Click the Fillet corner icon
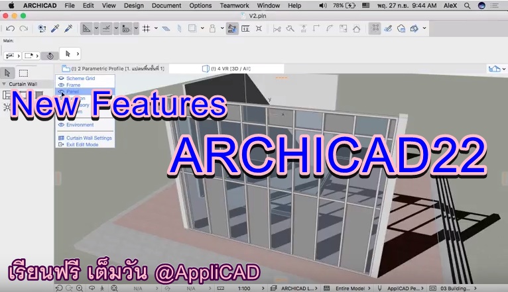The width and height of the screenshot is (508, 292). [x=316, y=28]
